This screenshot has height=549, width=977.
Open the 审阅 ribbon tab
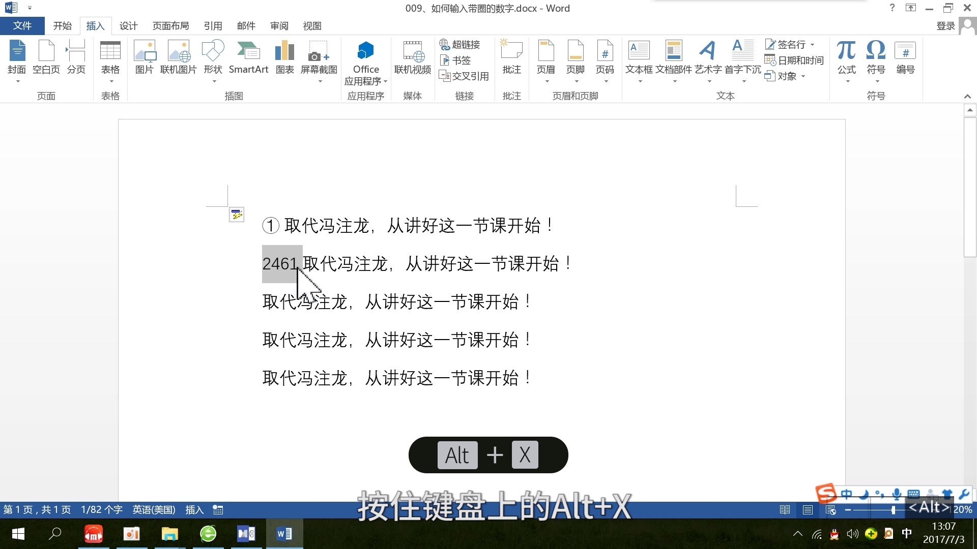click(279, 25)
